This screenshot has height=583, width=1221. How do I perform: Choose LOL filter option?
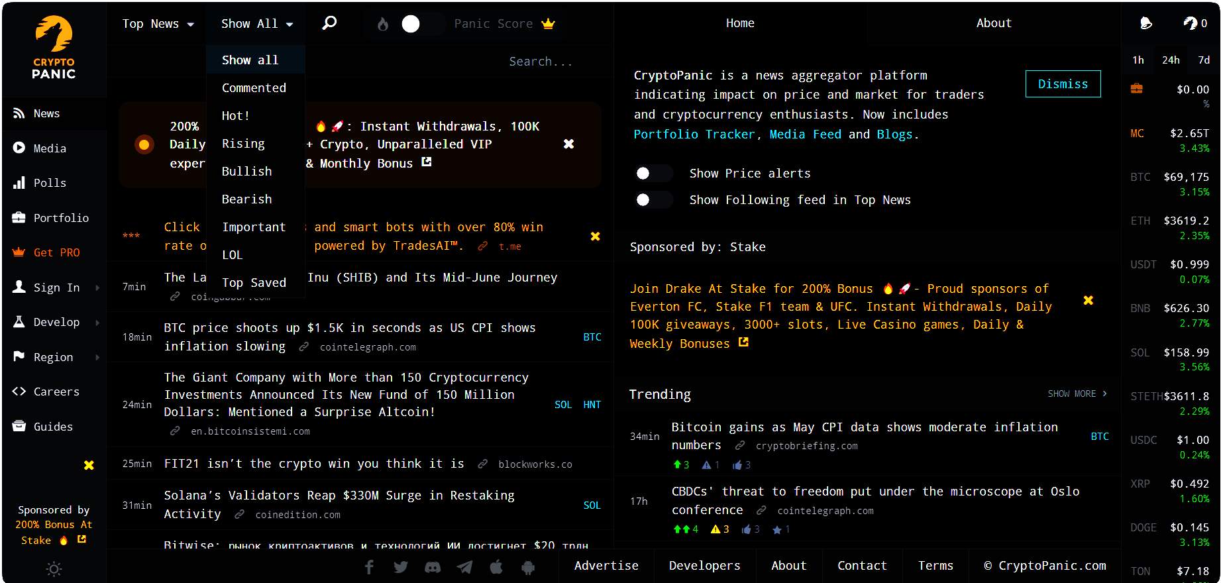255,255
